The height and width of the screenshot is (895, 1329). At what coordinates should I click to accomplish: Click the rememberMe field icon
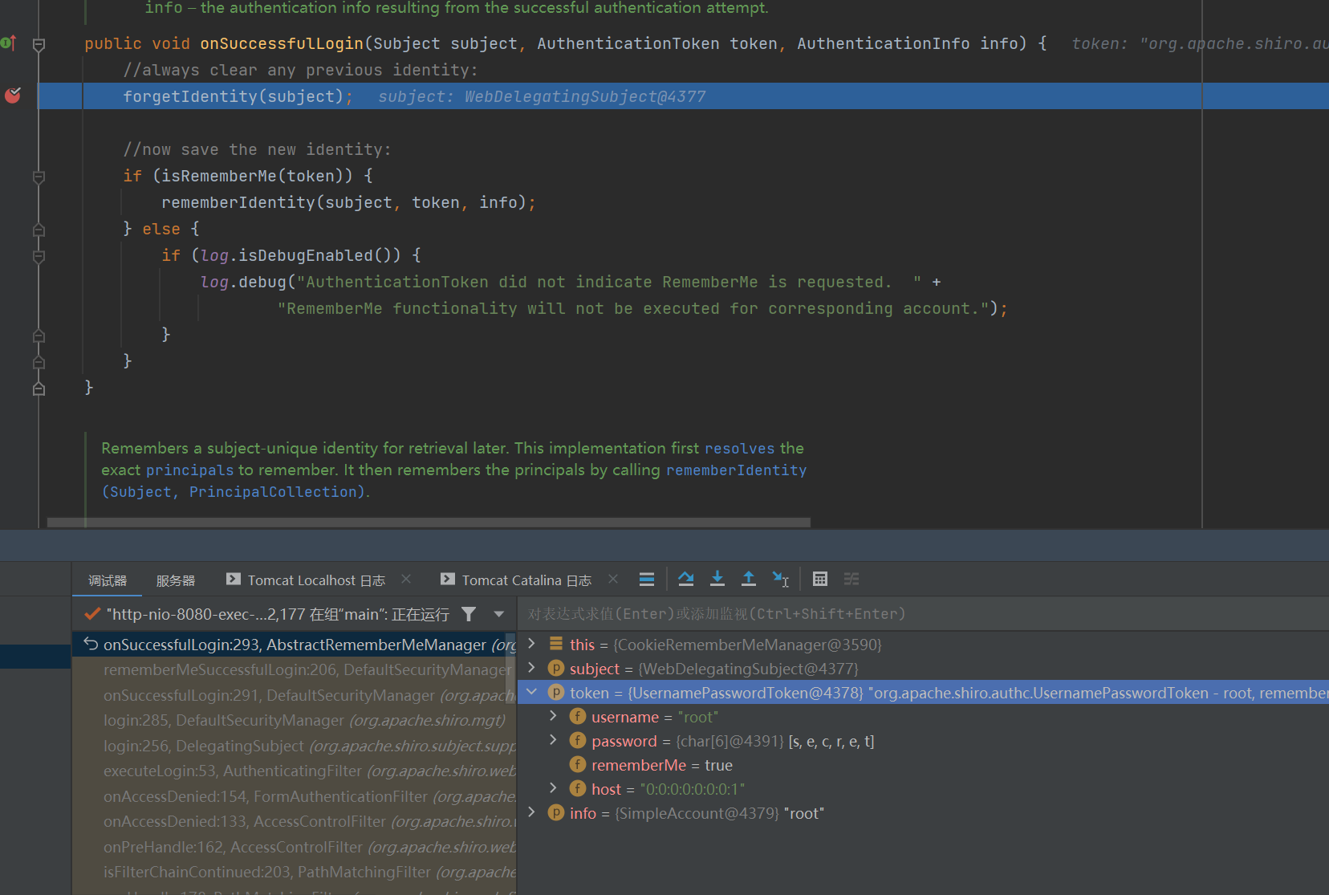578,765
